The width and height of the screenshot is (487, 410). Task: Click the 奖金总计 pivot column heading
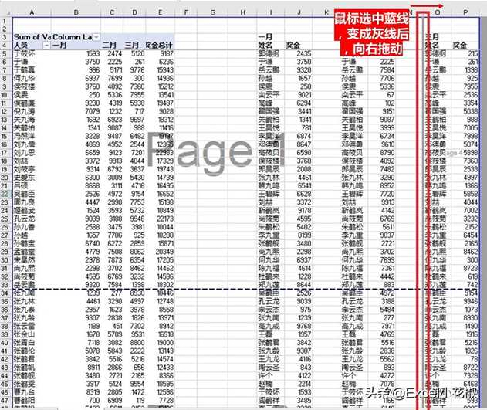coord(159,46)
